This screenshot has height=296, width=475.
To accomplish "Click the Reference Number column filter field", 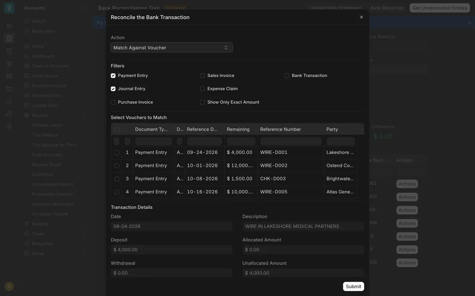I will [x=291, y=141].
